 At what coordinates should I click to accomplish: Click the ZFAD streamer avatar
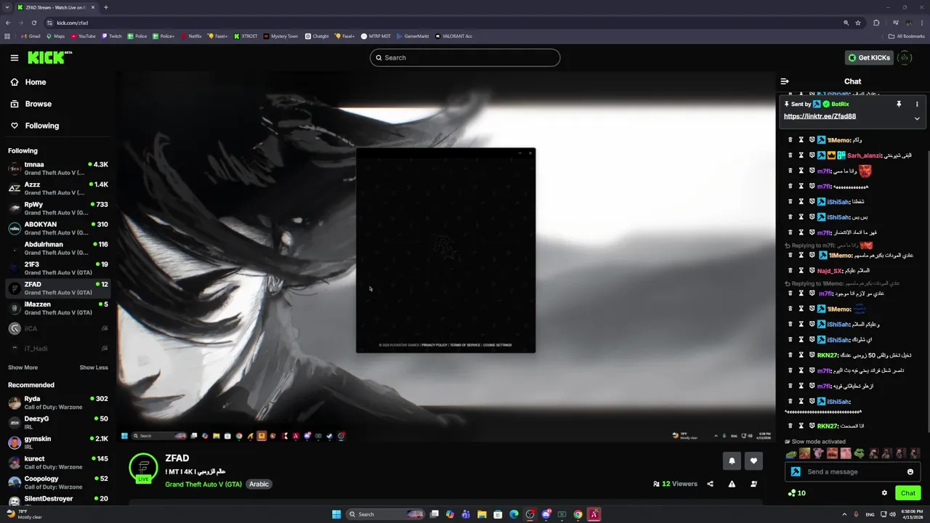[143, 467]
